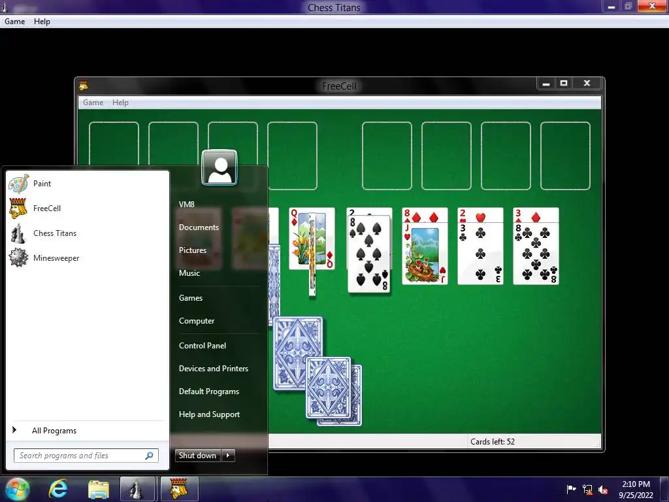Minimize the FreeCell window
Viewport: 669px width, 502px height.
(x=546, y=83)
